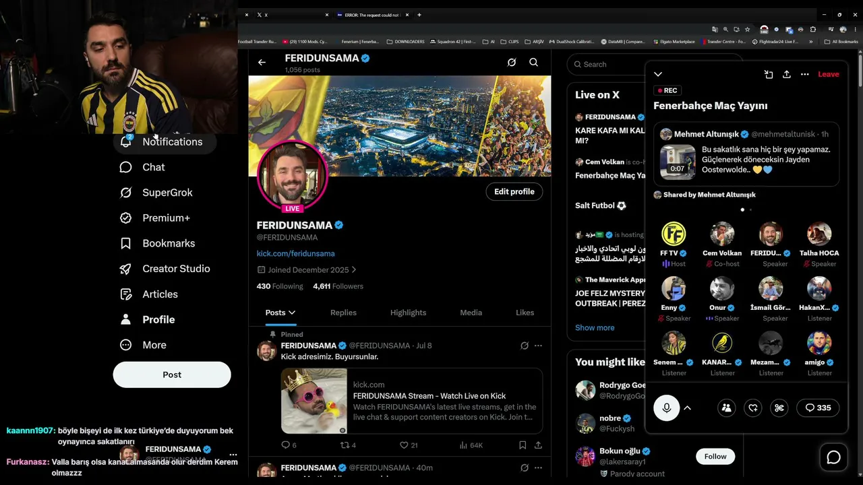Switch to the Highlights tab
Image resolution: width=863 pixels, height=485 pixels.
(x=408, y=313)
